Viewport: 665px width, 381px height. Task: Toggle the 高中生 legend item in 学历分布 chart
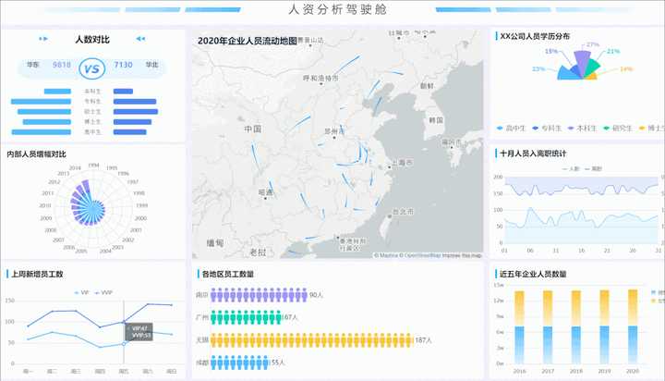point(511,128)
